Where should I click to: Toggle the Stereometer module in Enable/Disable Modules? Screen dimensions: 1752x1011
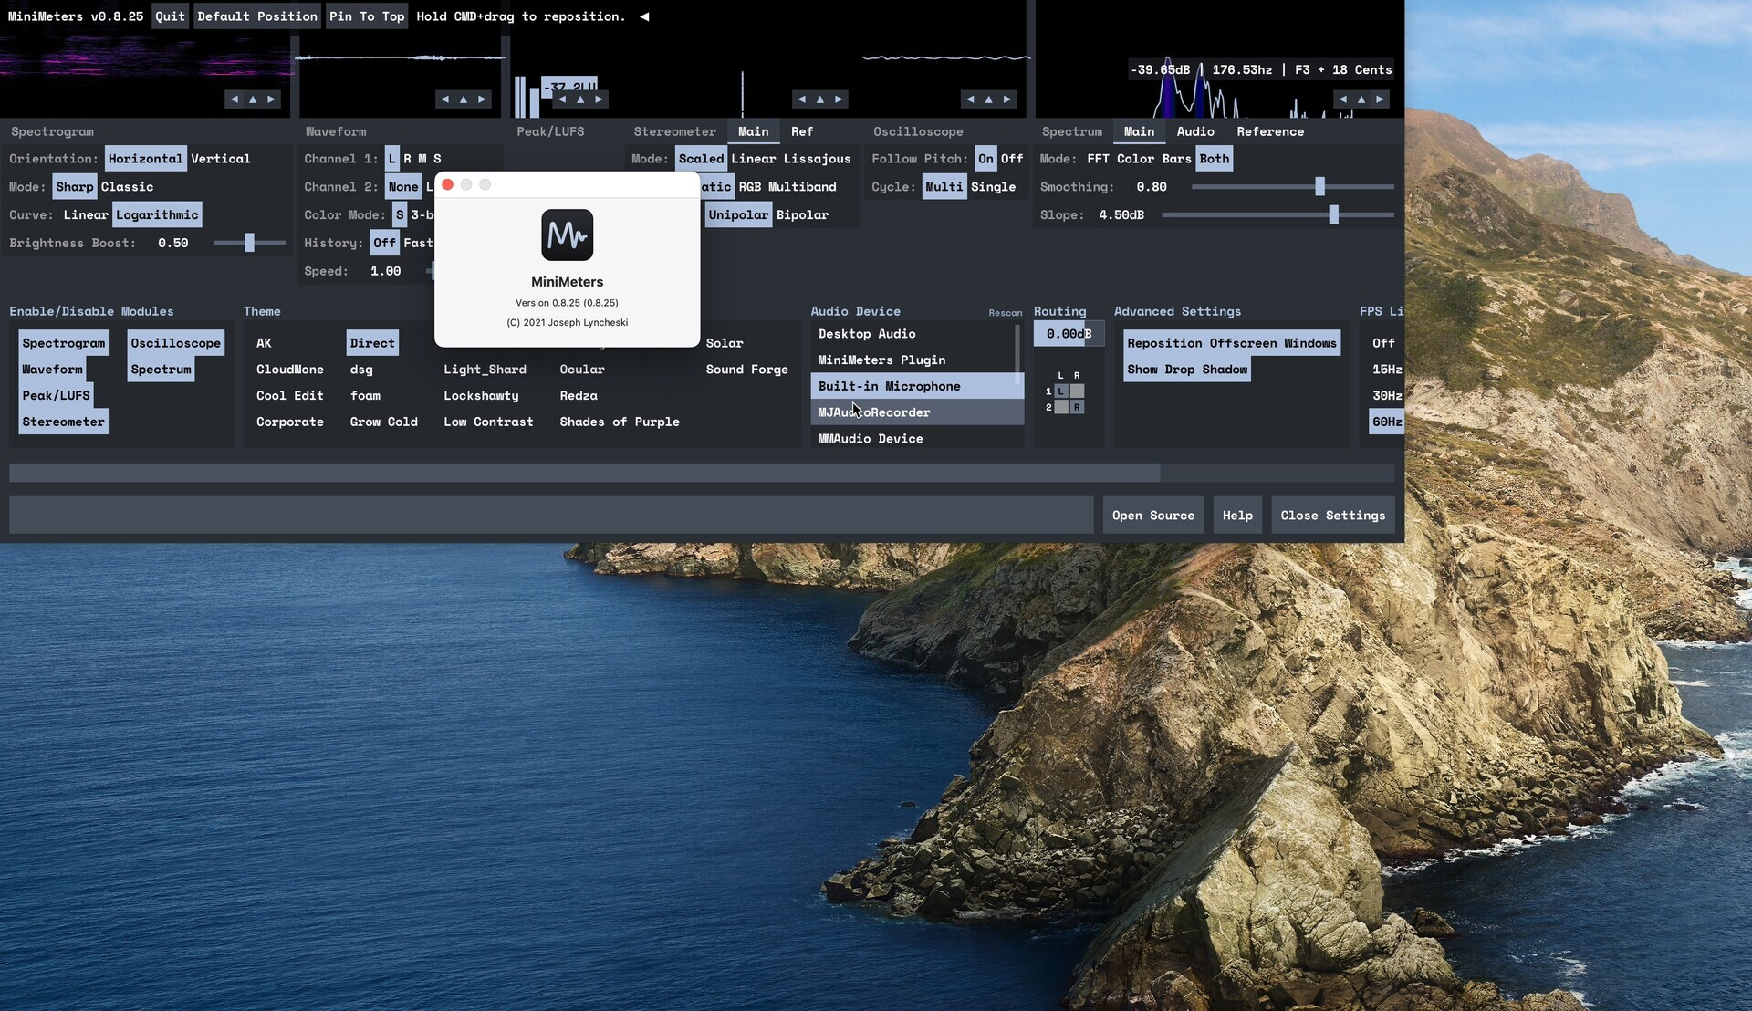click(63, 422)
